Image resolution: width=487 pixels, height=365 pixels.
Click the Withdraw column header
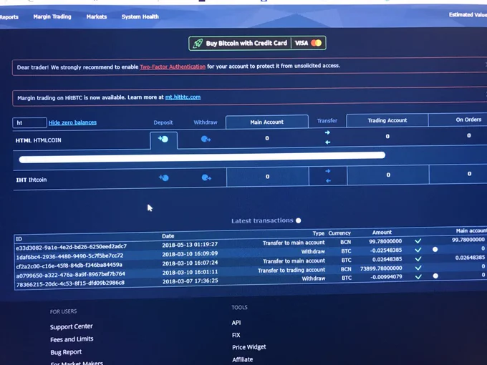[206, 122]
